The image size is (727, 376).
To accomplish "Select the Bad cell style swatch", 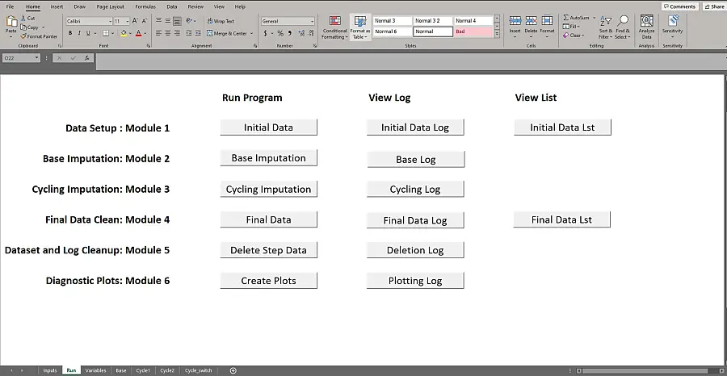I will pyautogui.click(x=473, y=31).
